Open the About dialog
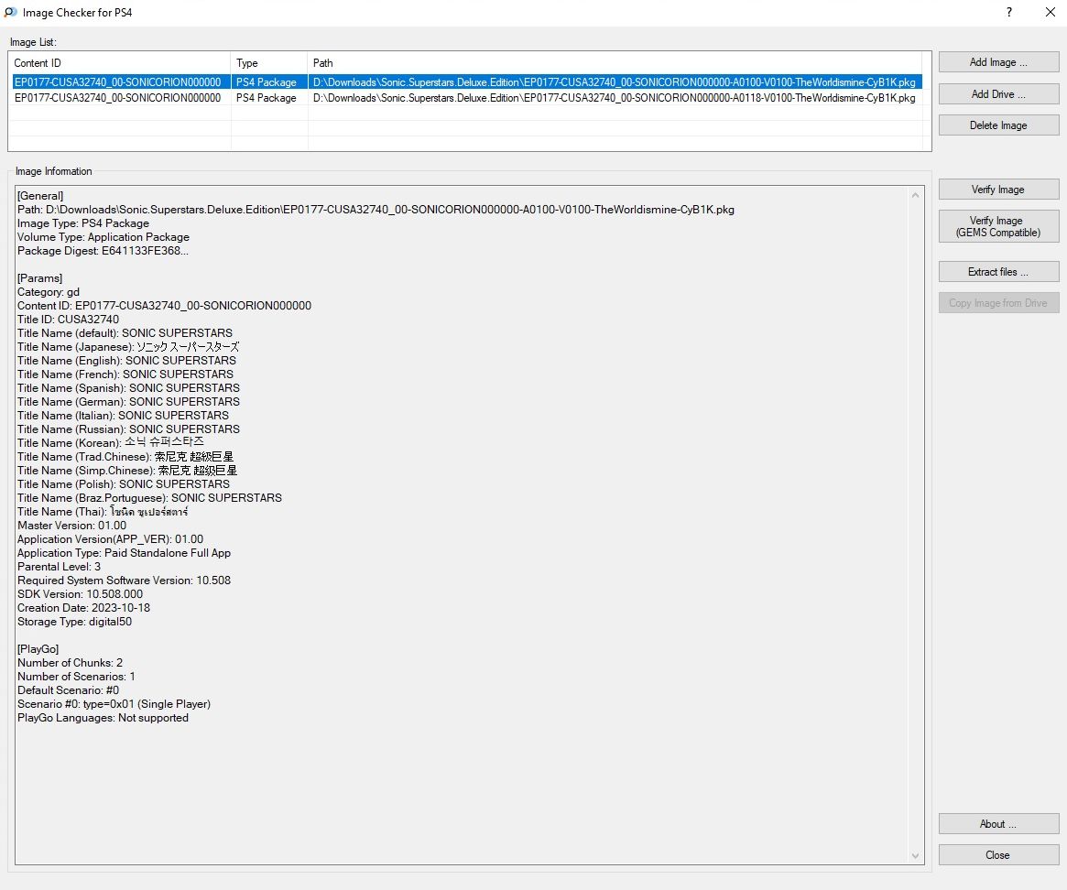Viewport: 1067px width, 890px height. 998,824
